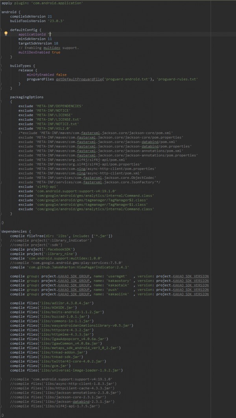Click the adlibr.4.3.0.4.jar compile line
The width and height of the screenshot is (236, 418).
point(52,303)
